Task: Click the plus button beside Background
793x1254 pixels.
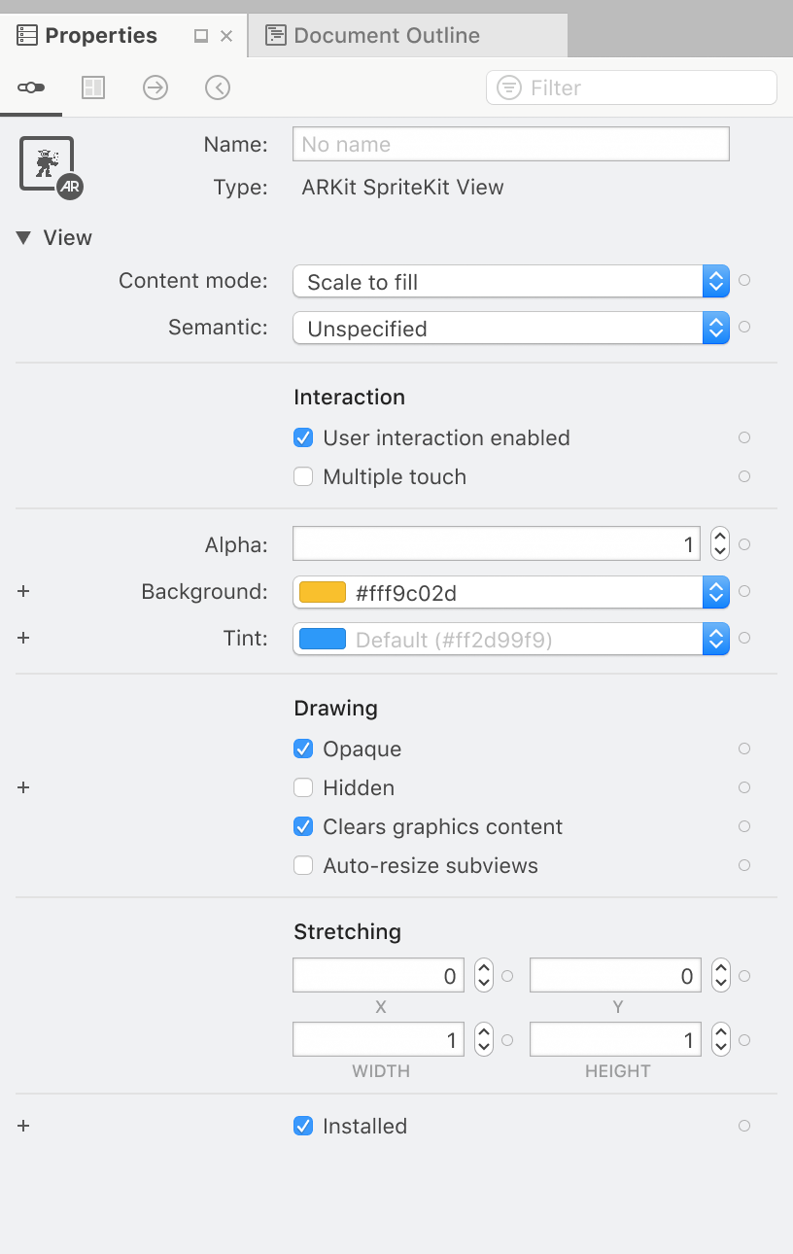Action: tap(23, 591)
